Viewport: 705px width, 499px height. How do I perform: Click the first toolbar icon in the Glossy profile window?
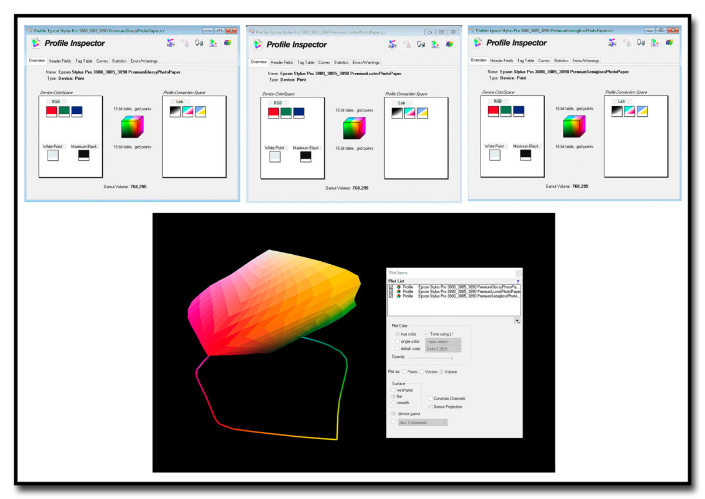point(170,43)
